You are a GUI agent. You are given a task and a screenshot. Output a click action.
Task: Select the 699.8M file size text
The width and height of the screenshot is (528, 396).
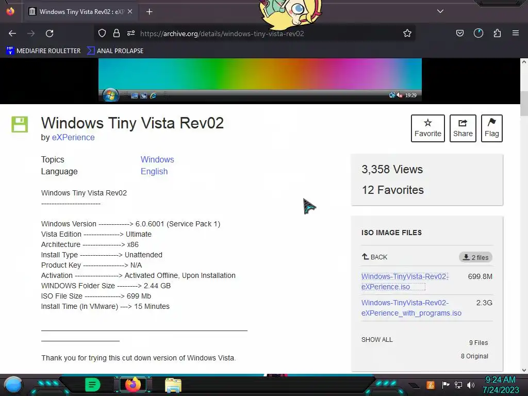pos(480,276)
